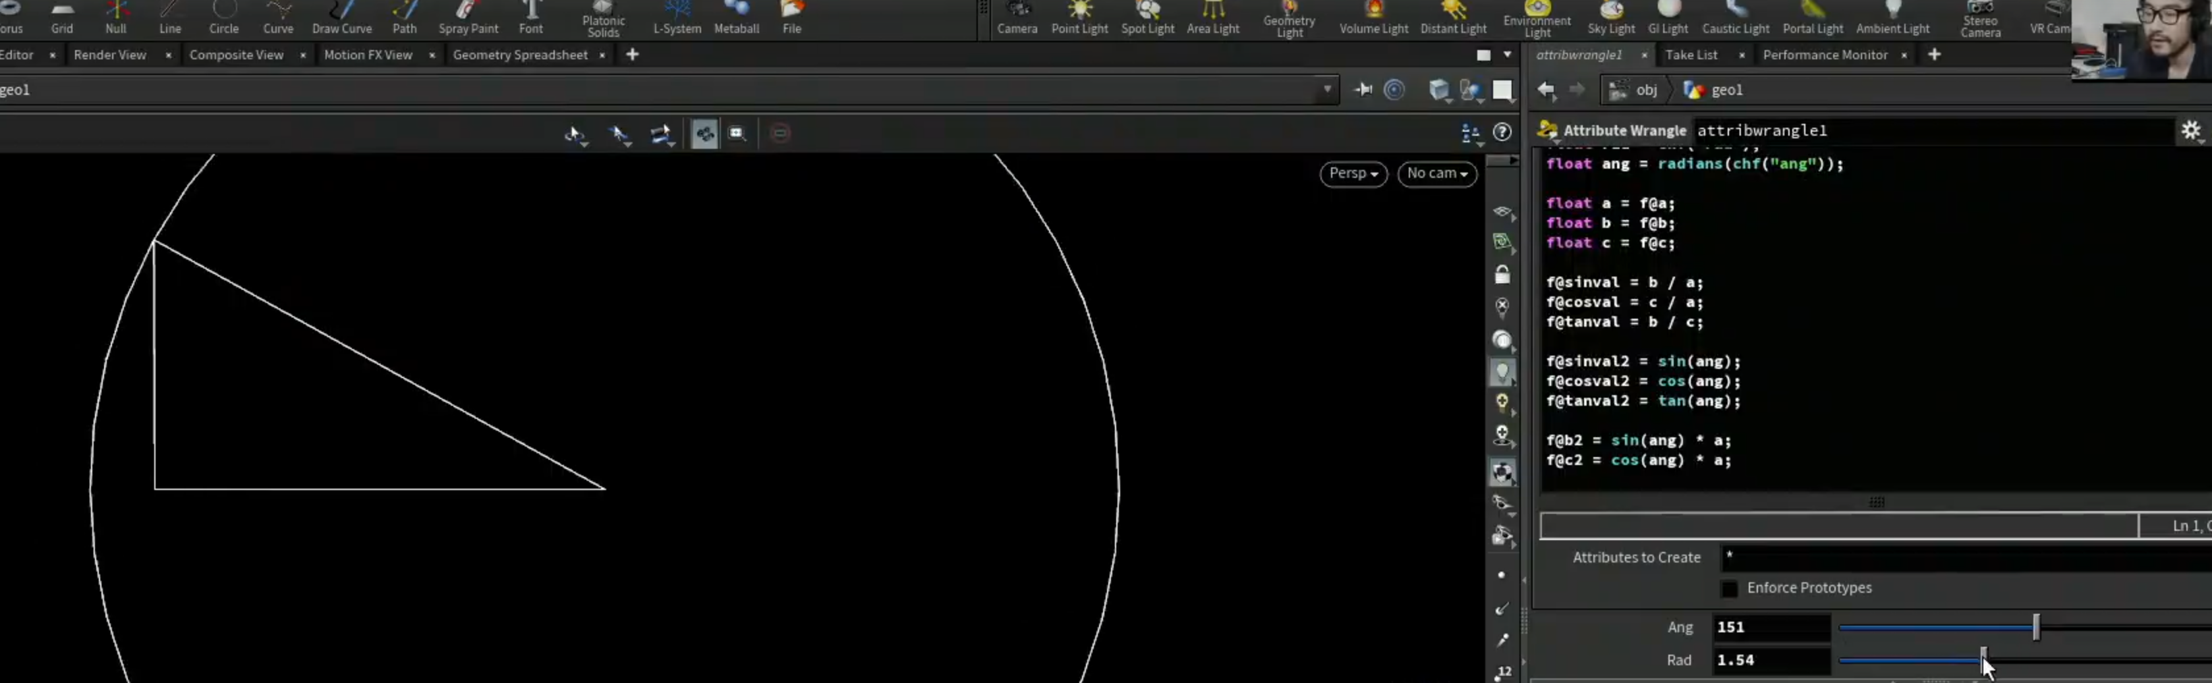Open the Persp view dropdown
Viewport: 2212px width, 683px height.
pyautogui.click(x=1353, y=173)
